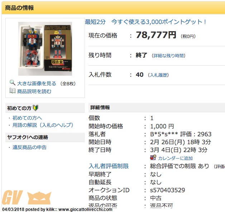Open the 大きな画像を見る link
The image size is (225, 212).
pyautogui.click(x=37, y=84)
